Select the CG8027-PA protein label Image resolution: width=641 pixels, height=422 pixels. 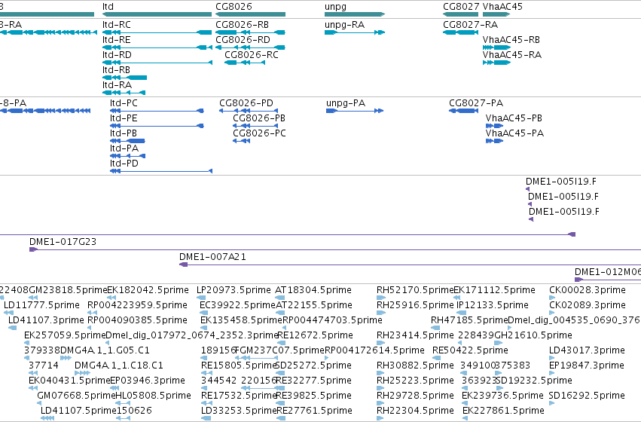coord(476,103)
